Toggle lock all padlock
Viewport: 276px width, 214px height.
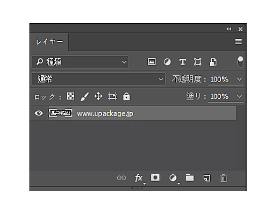(126, 97)
